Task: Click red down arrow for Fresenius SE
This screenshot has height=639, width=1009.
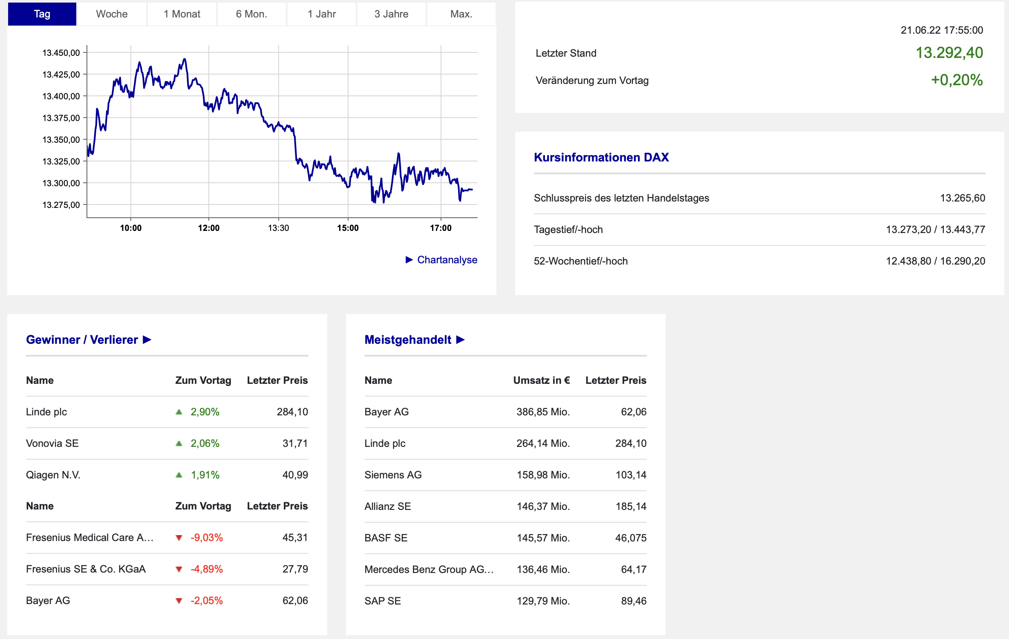Action: point(179,569)
